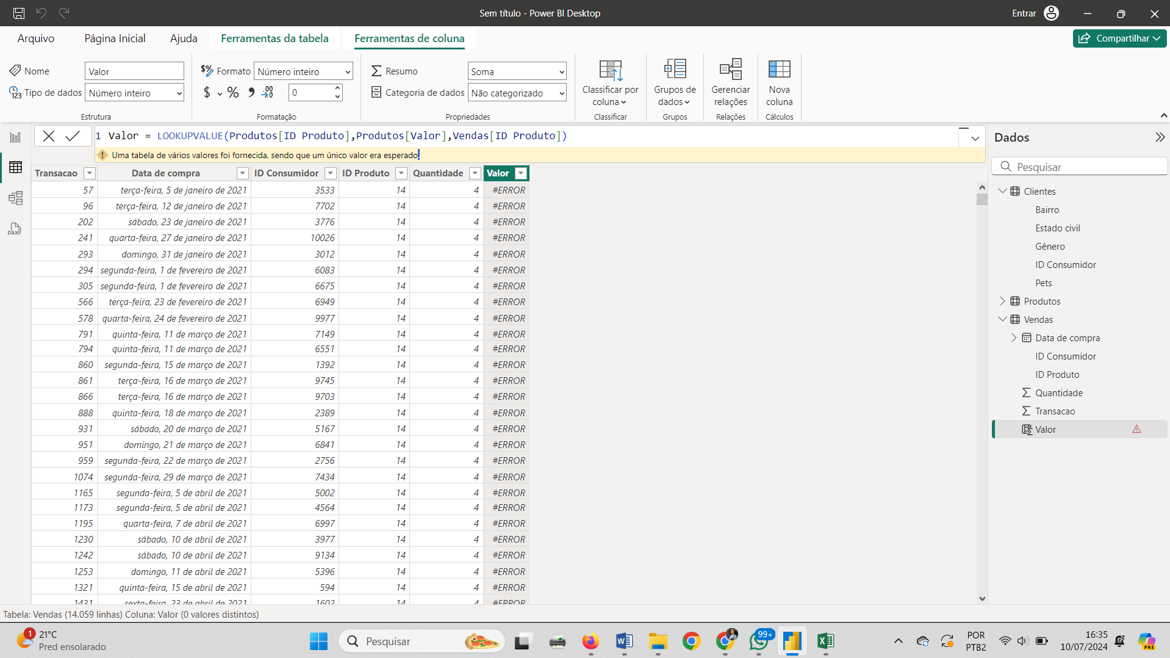Viewport: 1170px width, 658px height.
Task: Click warning icon next to Valor field
Action: [x=1136, y=429]
